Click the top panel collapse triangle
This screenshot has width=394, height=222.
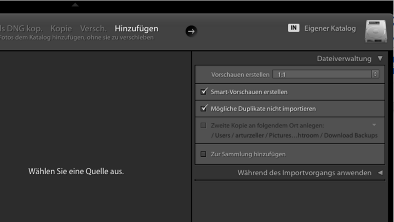pos(75,5)
